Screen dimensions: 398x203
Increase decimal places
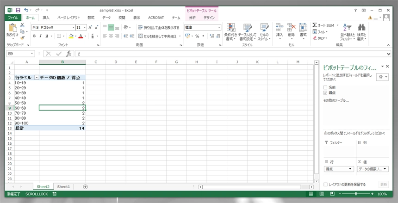pyautogui.click(x=212, y=36)
